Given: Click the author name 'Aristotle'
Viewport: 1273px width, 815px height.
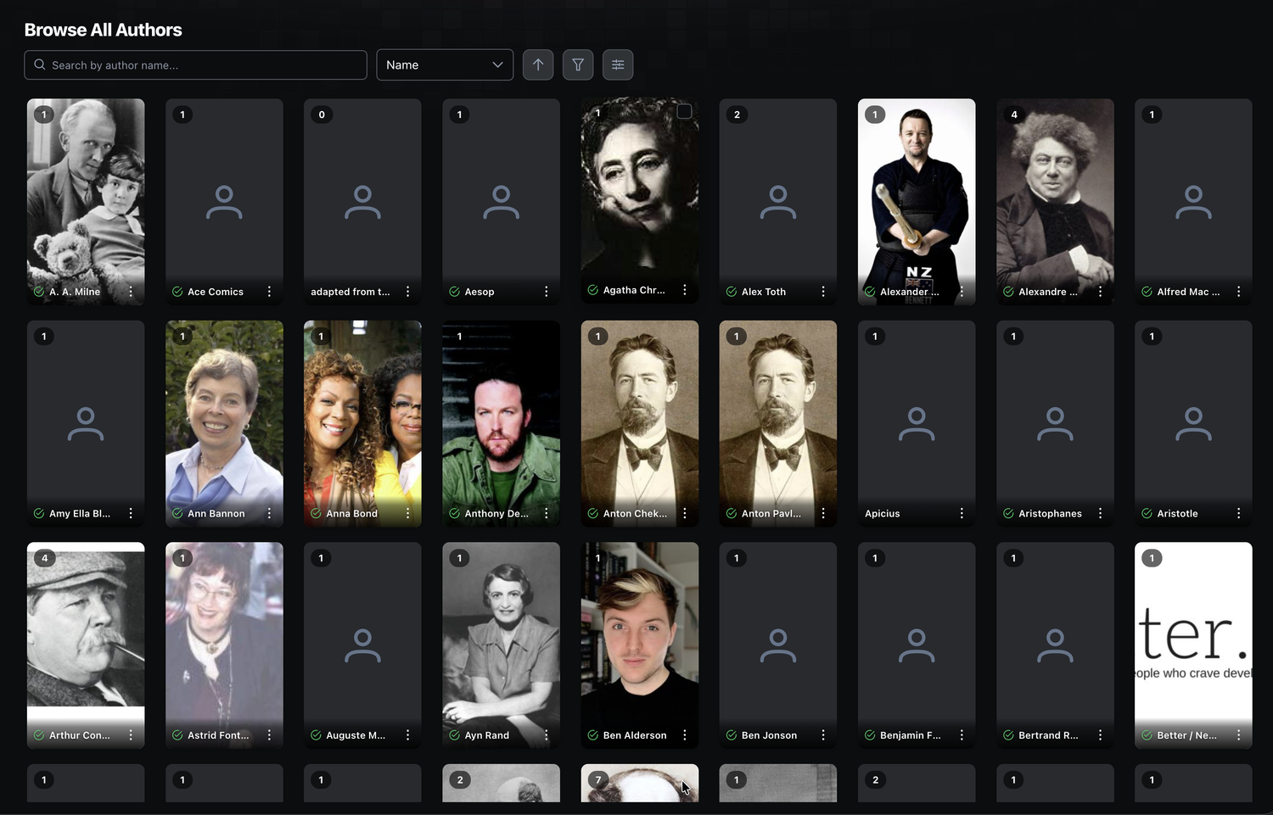Looking at the screenshot, I should tap(1178, 514).
